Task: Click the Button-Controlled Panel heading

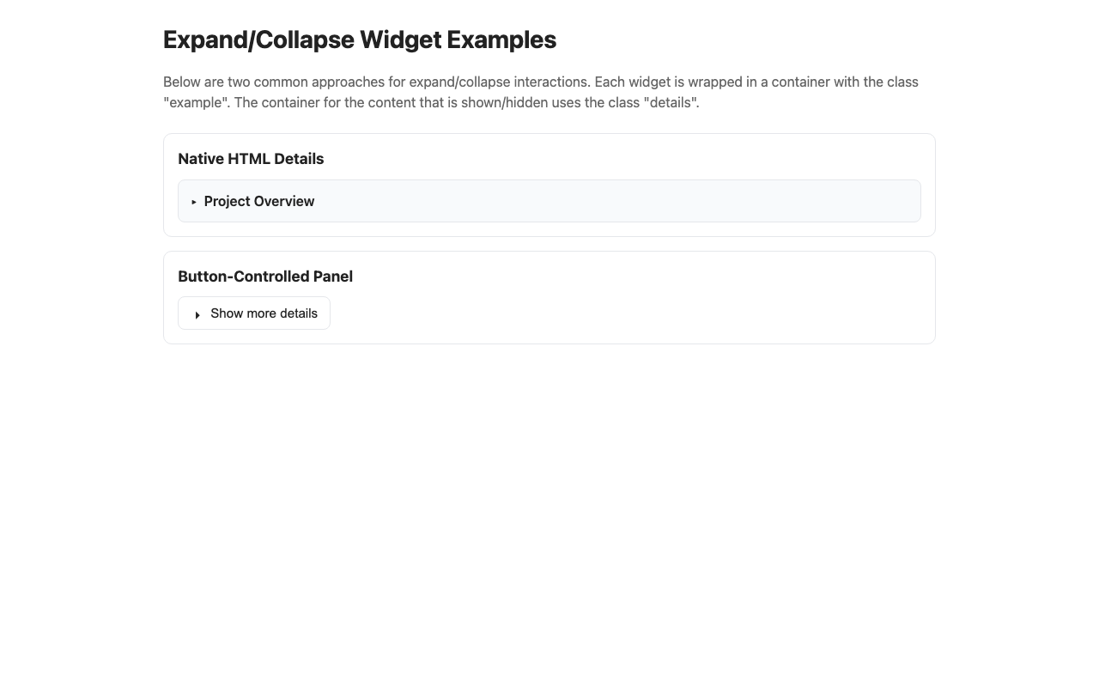Action: point(264,277)
